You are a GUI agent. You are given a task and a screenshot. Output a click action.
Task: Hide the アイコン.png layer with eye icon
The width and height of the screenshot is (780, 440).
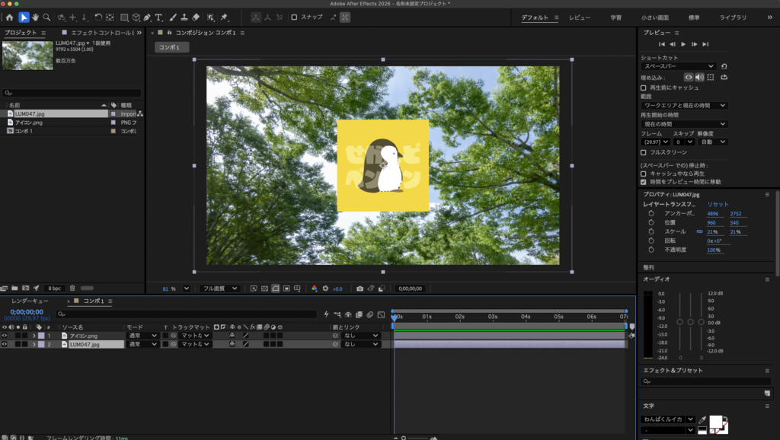[x=5, y=336]
